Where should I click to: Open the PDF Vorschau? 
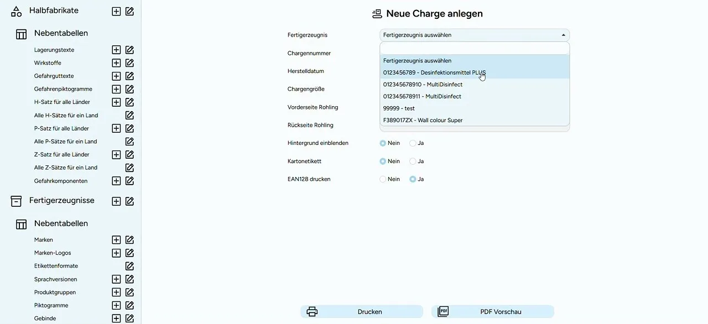pos(493,312)
